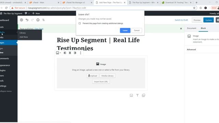This screenshot has height=123, width=219.
Task: Undo the last editor change
Action: (x=27, y=20)
